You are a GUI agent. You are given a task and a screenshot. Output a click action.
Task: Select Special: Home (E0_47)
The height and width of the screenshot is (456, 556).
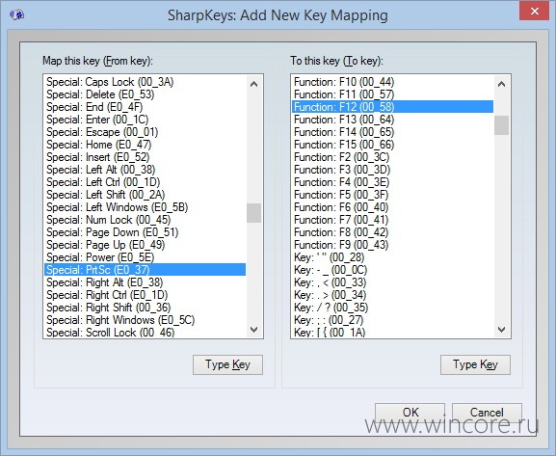[x=145, y=145]
